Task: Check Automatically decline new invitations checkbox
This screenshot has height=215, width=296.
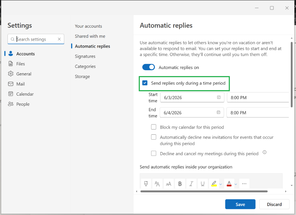Action: pos(154,137)
